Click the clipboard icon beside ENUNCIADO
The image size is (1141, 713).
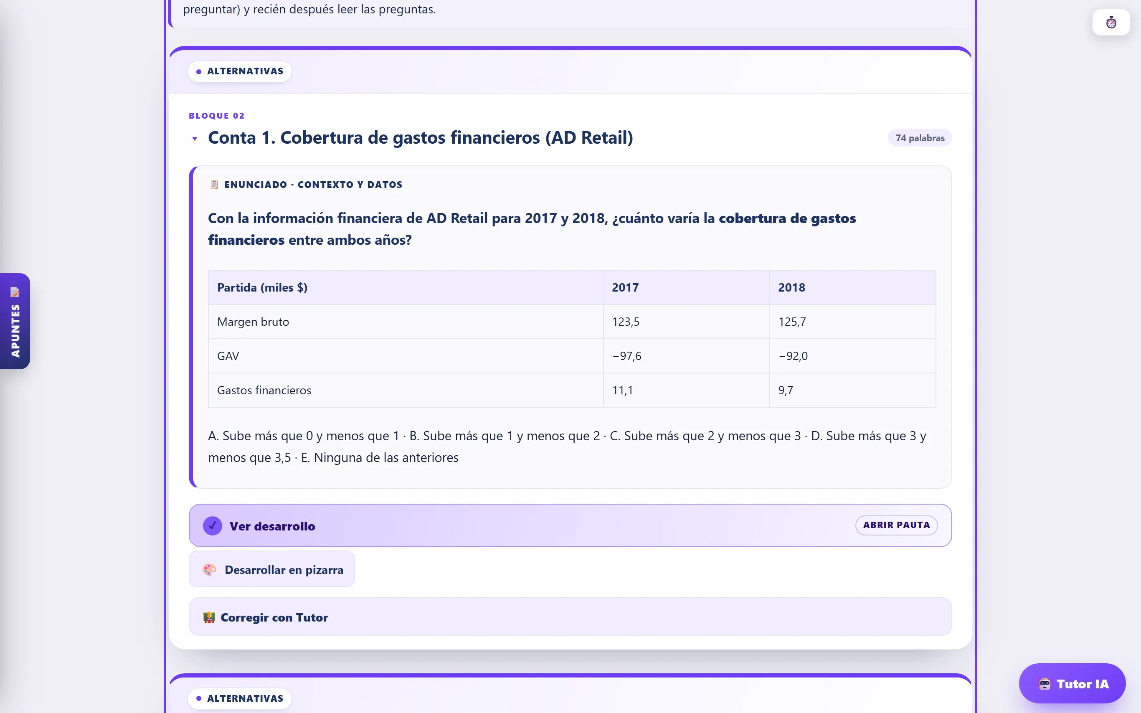214,184
